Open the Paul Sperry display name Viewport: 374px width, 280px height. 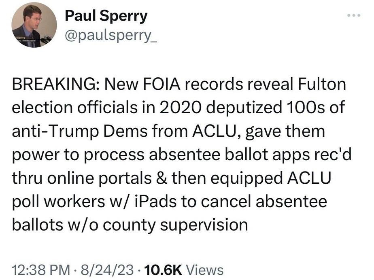point(106,17)
